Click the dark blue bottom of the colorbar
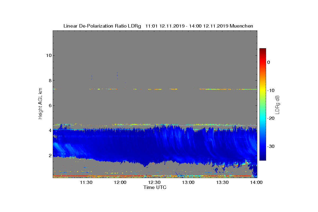The height and width of the screenshot is (212, 318). (x=263, y=158)
